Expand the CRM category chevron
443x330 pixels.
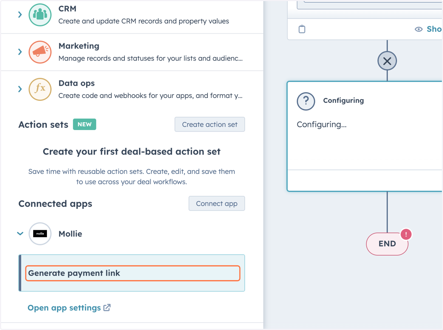(20, 14)
